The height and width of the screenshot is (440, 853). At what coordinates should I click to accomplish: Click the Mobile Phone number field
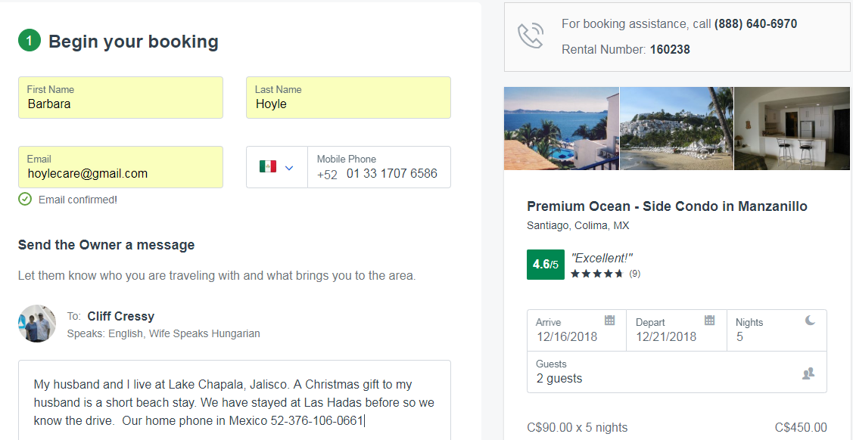(x=392, y=174)
